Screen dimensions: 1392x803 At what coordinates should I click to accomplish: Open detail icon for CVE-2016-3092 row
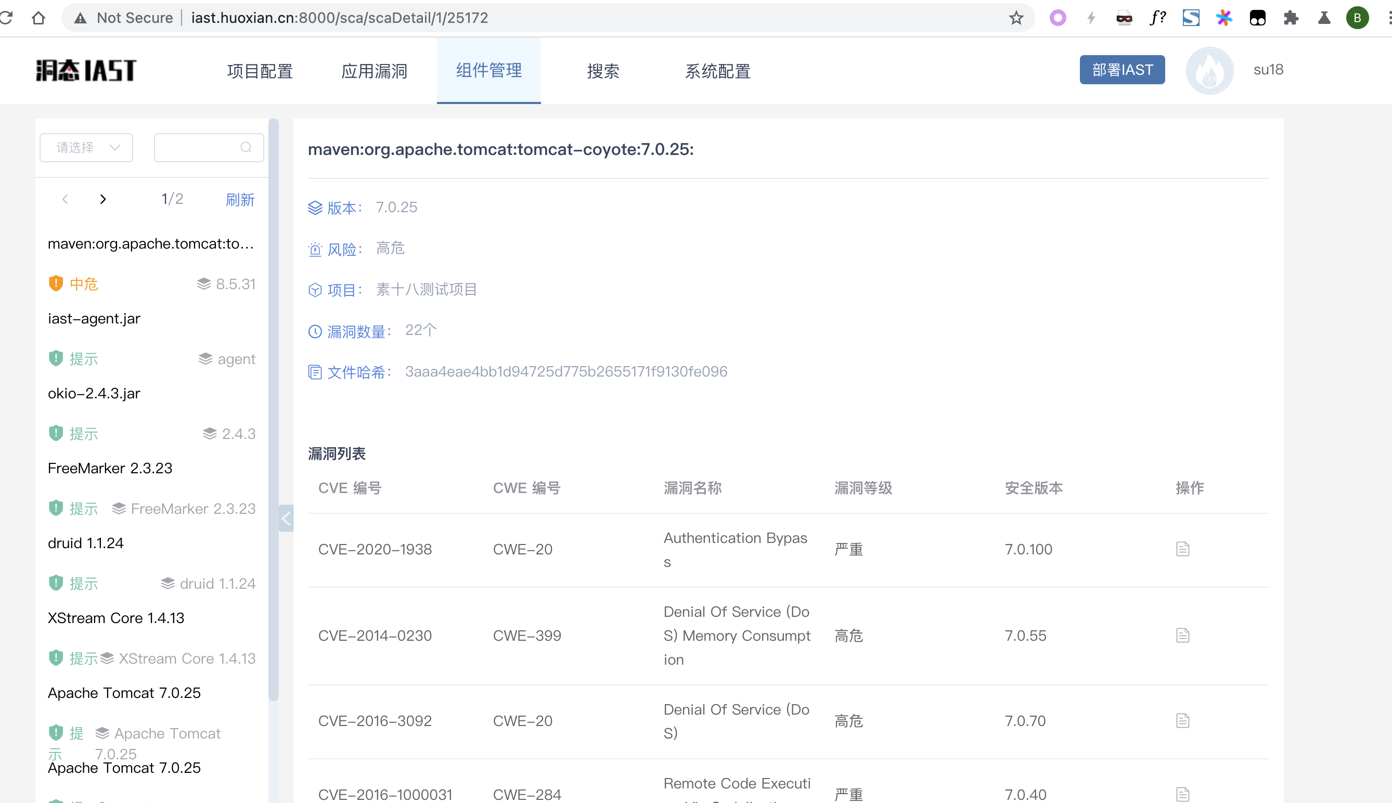coord(1182,721)
